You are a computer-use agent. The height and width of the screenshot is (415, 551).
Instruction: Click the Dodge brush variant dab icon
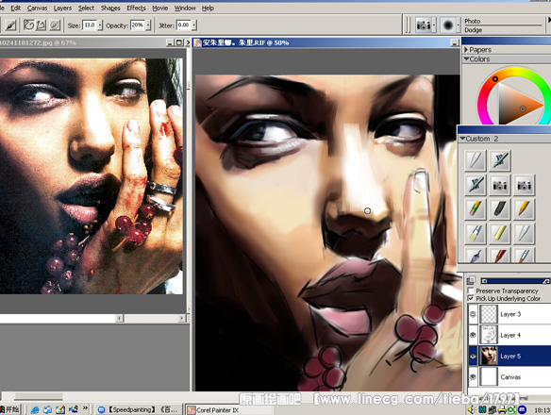pos(448,25)
